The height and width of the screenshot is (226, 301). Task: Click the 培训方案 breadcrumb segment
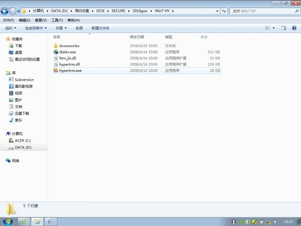pyautogui.click(x=82, y=11)
